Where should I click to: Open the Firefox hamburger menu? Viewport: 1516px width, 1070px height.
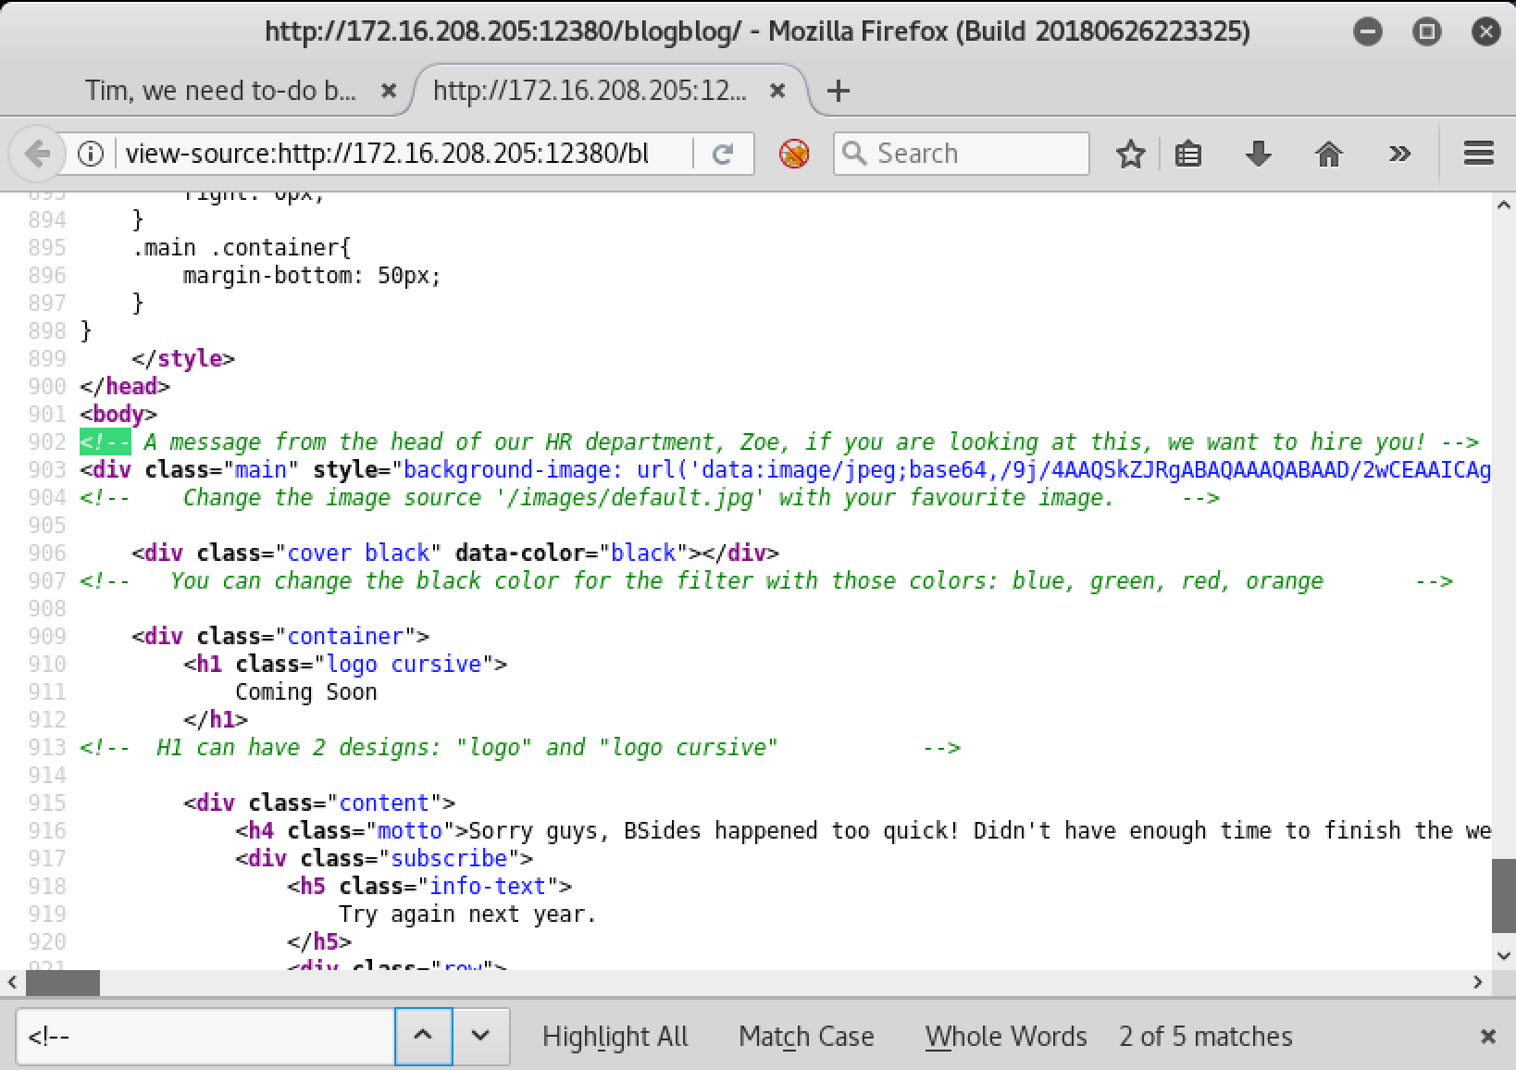(x=1477, y=153)
